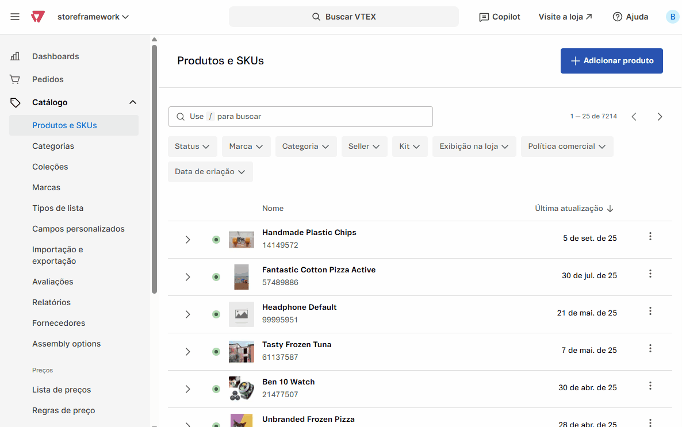The width and height of the screenshot is (682, 427).
Task: Go to next page of products
Action: coord(660,117)
